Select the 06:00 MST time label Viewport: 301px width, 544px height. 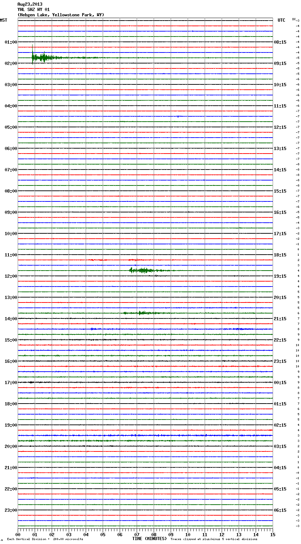(x=11, y=149)
